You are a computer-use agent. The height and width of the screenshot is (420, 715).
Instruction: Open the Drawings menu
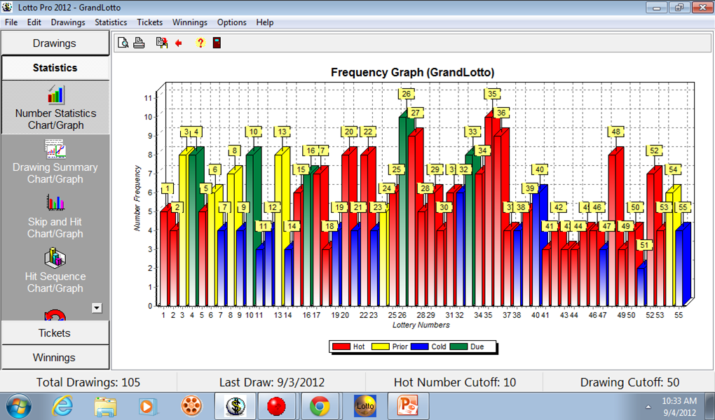(x=68, y=22)
